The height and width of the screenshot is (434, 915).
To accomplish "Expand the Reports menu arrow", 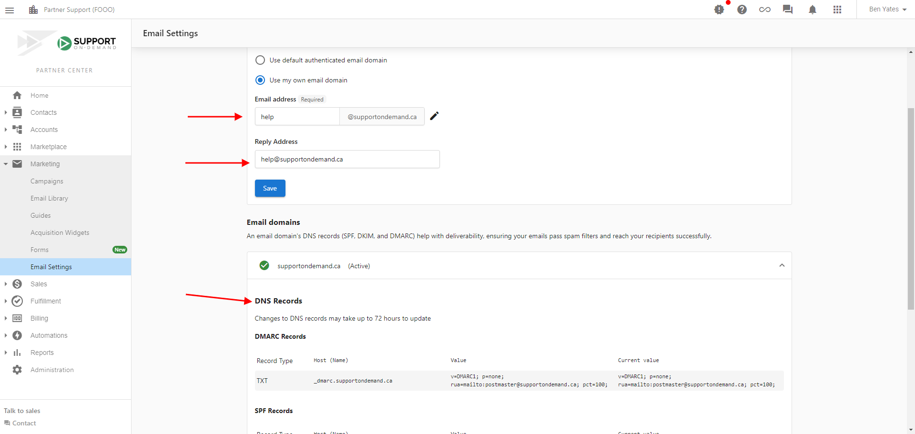I will click(6, 353).
